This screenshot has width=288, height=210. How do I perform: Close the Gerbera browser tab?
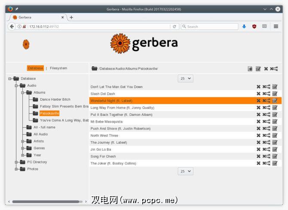pyautogui.click(x=62, y=17)
